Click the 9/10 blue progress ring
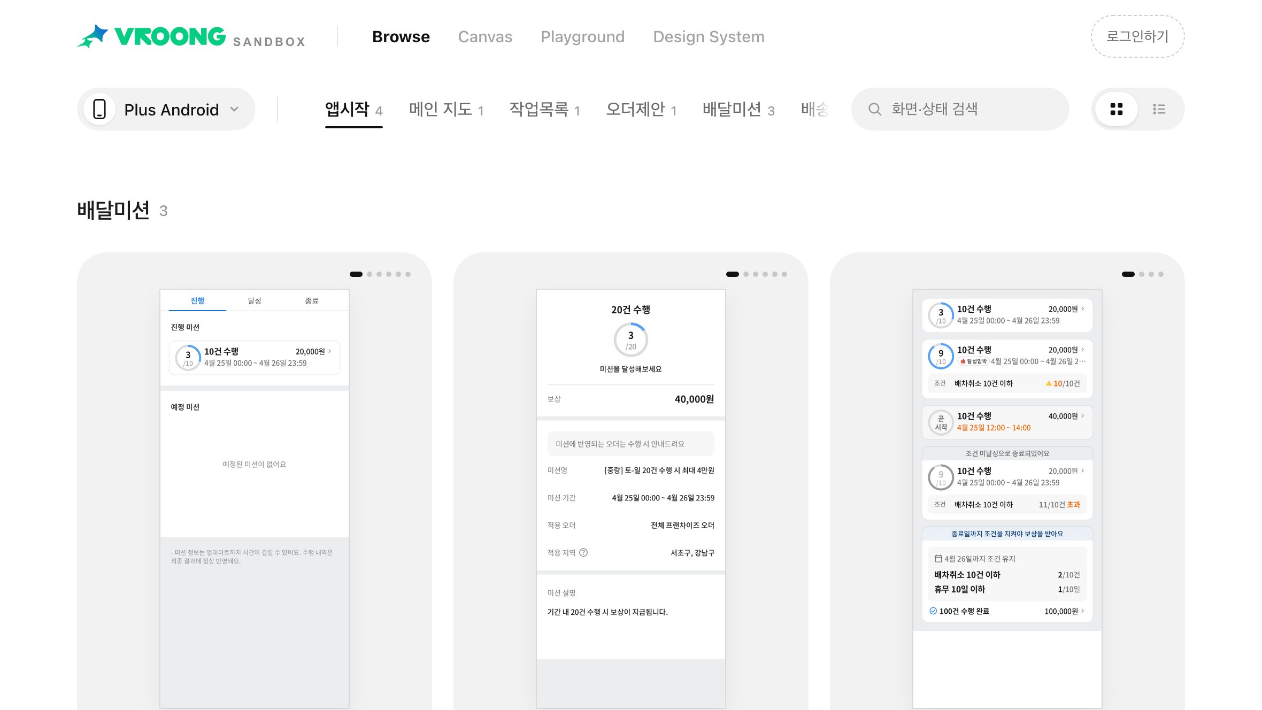 coord(941,356)
